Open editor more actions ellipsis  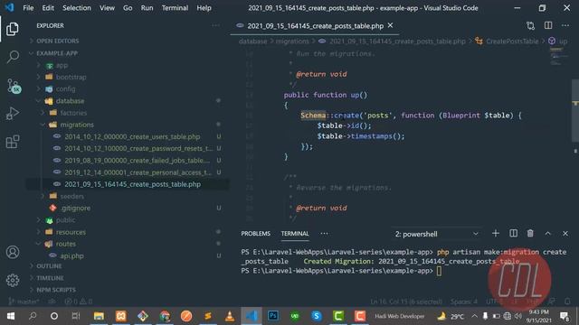tap(565, 25)
